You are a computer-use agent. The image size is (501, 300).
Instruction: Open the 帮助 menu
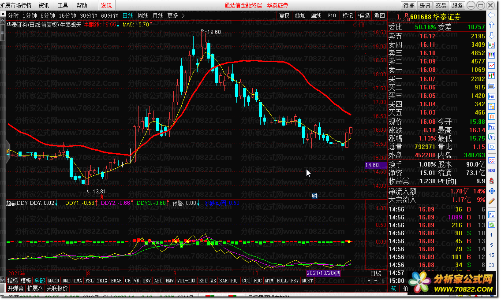pyautogui.click(x=82, y=5)
